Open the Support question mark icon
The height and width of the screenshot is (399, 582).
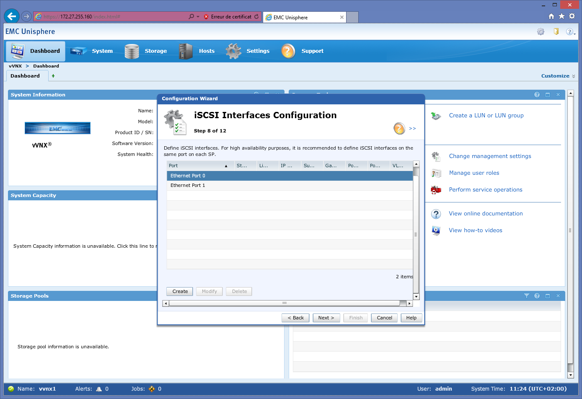(x=288, y=51)
